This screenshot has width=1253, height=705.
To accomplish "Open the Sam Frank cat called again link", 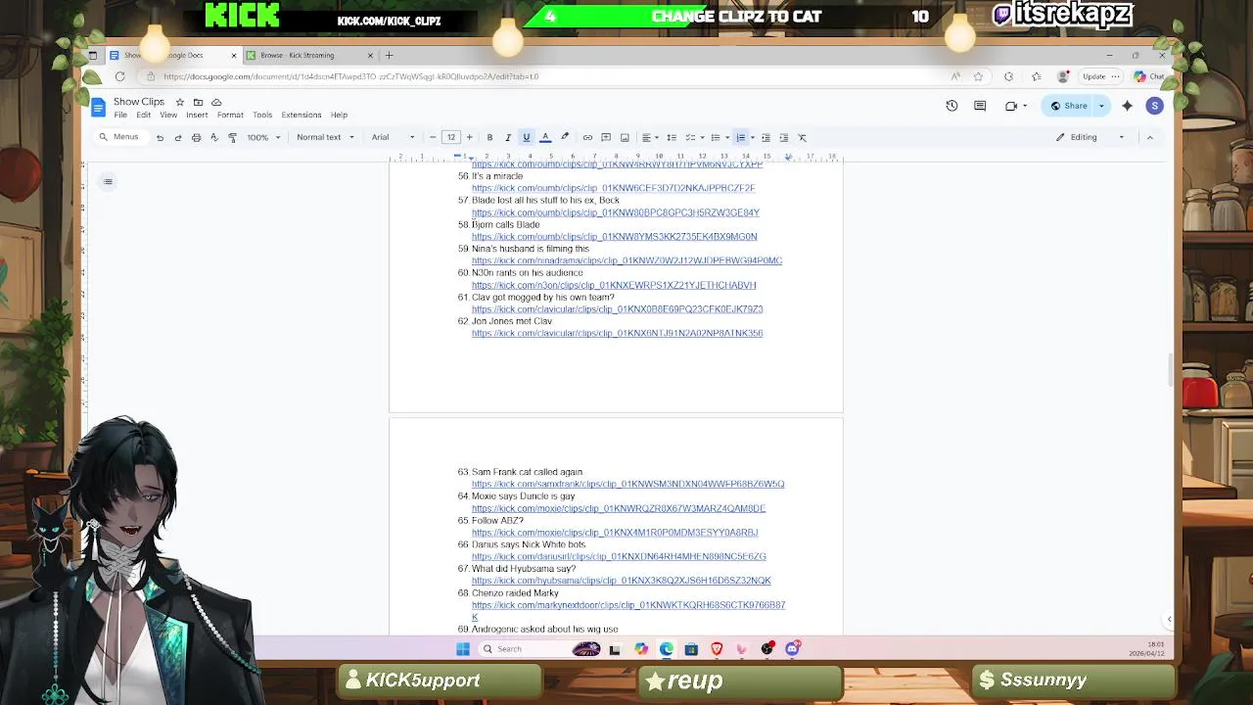I will click(627, 485).
